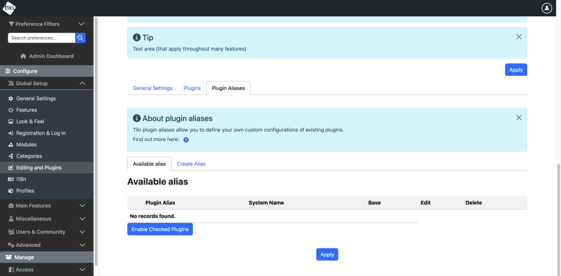Open General Settings in the sidebar
The width and height of the screenshot is (561, 276).
pyautogui.click(x=36, y=98)
